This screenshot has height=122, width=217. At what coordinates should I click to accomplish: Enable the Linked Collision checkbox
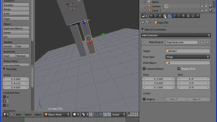coord(144,68)
